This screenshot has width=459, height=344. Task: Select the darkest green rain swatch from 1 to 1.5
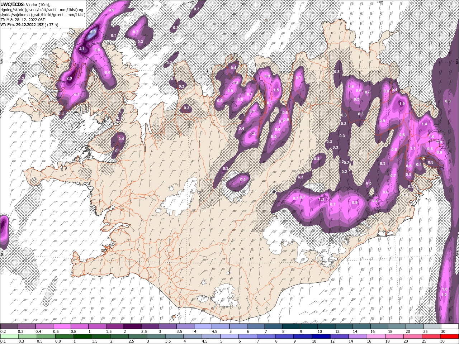coord(83,336)
